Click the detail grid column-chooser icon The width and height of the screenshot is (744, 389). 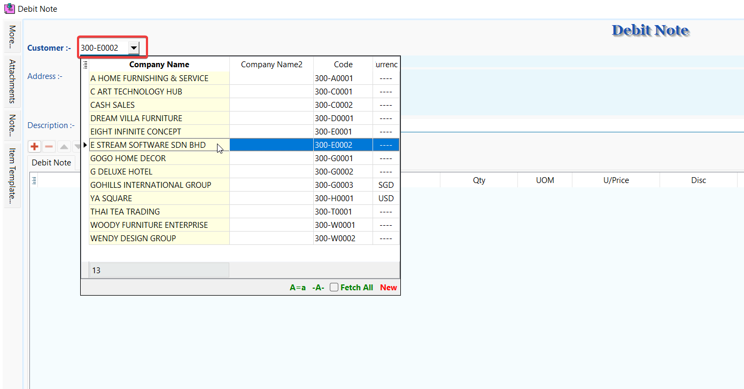(x=34, y=180)
